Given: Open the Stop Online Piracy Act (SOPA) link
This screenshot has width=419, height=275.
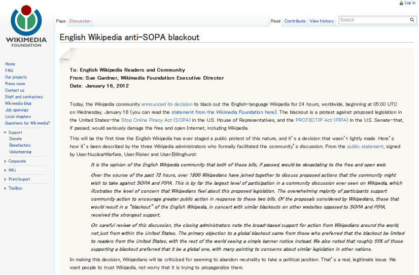Looking at the screenshot, I should click(156, 120).
